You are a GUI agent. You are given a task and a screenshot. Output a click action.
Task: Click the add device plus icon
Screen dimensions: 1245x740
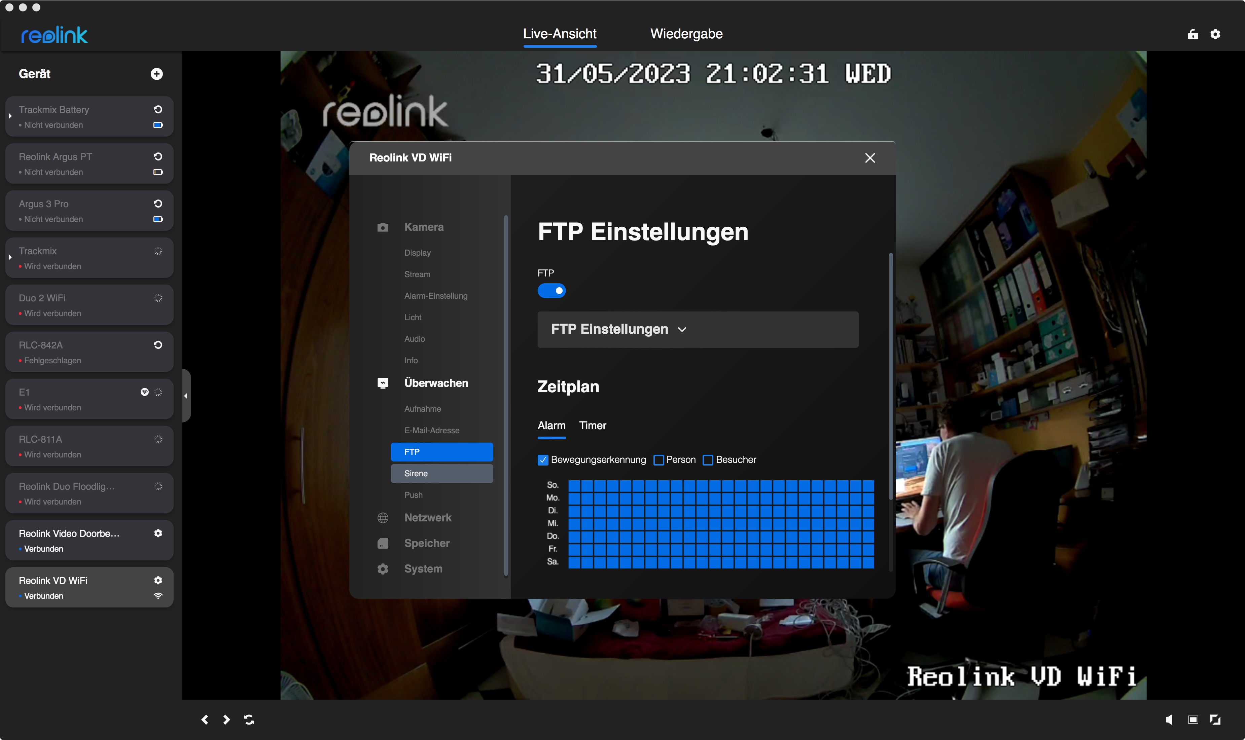[x=156, y=74]
